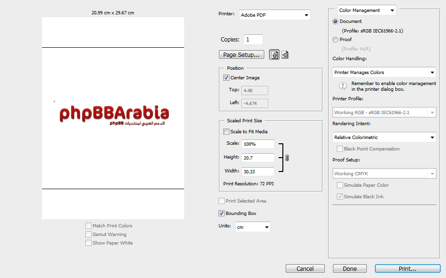This screenshot has width=446, height=278.
Task: Click the Remember to enable color management note
Action: (x=394, y=86)
